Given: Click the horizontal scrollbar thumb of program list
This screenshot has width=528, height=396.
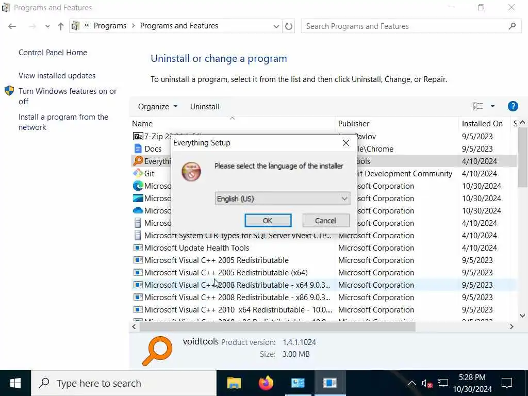Looking at the screenshot, I should click(x=277, y=326).
